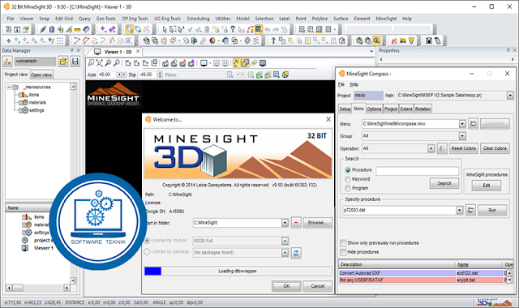519x308 pixels.
Task: Click the yellow truck icon
Action: pyautogui.click(x=402, y=41)
